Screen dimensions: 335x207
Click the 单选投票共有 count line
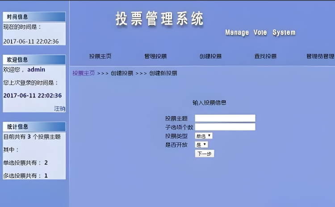25,162
